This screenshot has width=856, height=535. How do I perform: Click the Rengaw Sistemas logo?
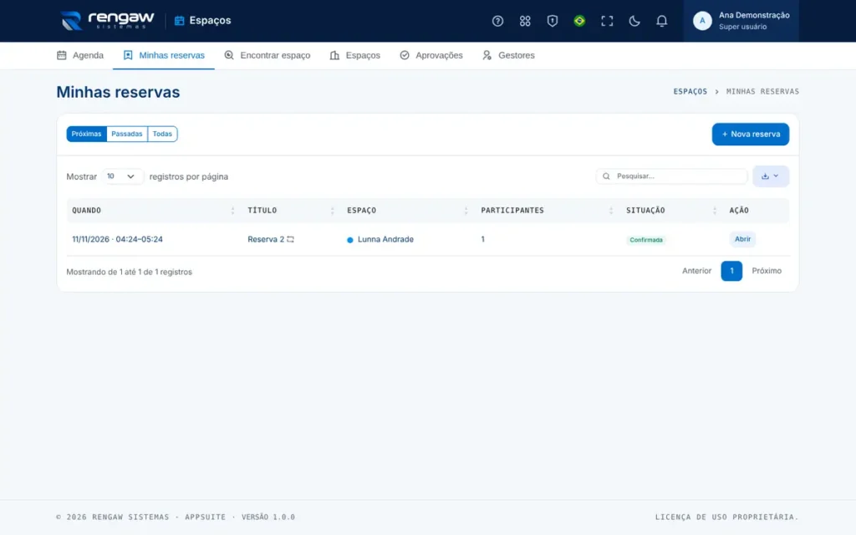(108, 21)
